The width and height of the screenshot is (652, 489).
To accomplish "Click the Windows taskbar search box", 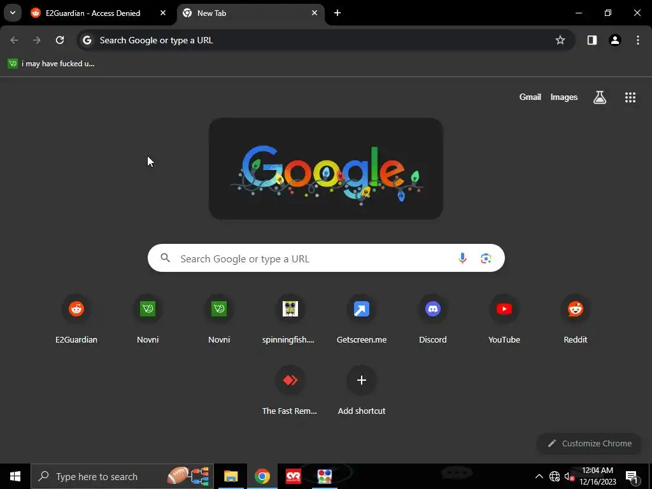I will click(122, 476).
